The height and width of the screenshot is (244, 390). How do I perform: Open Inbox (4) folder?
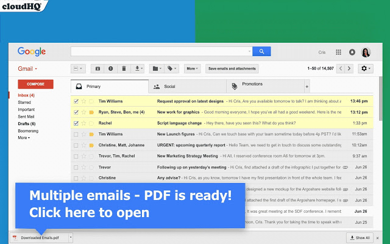[26, 95]
